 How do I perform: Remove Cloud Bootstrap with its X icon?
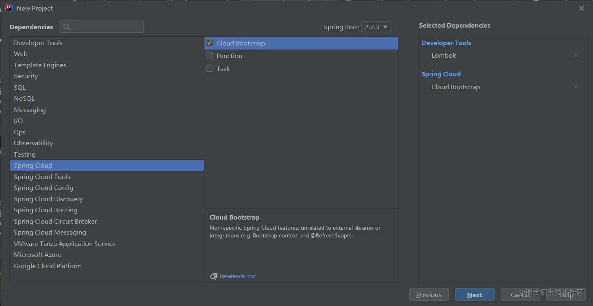point(576,86)
